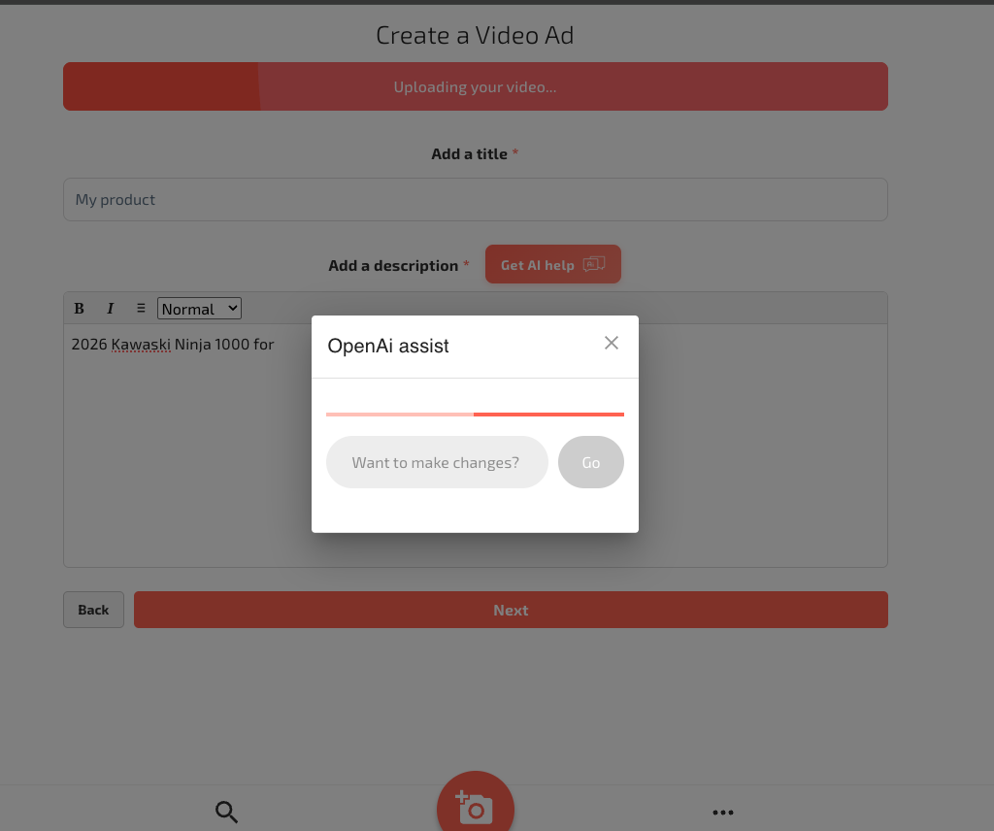
Task: Open the three-dots more menu
Action: [722, 813]
